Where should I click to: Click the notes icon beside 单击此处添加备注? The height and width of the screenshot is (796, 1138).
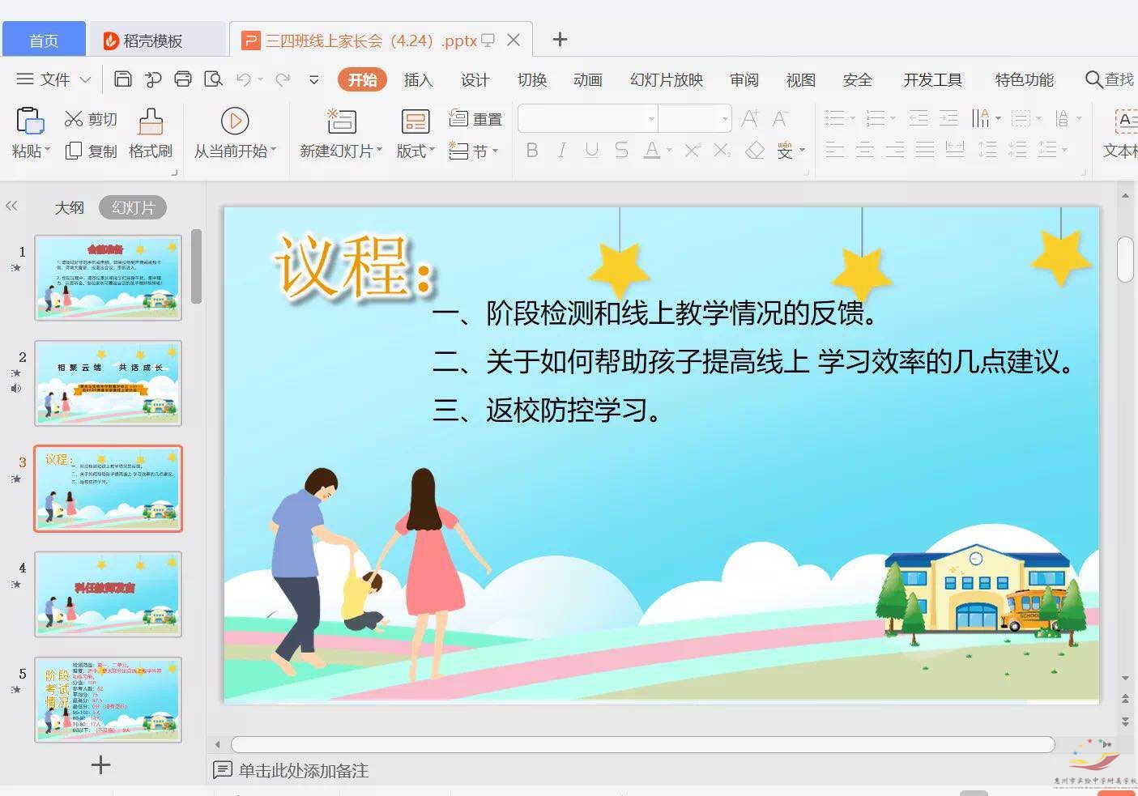pos(222,770)
